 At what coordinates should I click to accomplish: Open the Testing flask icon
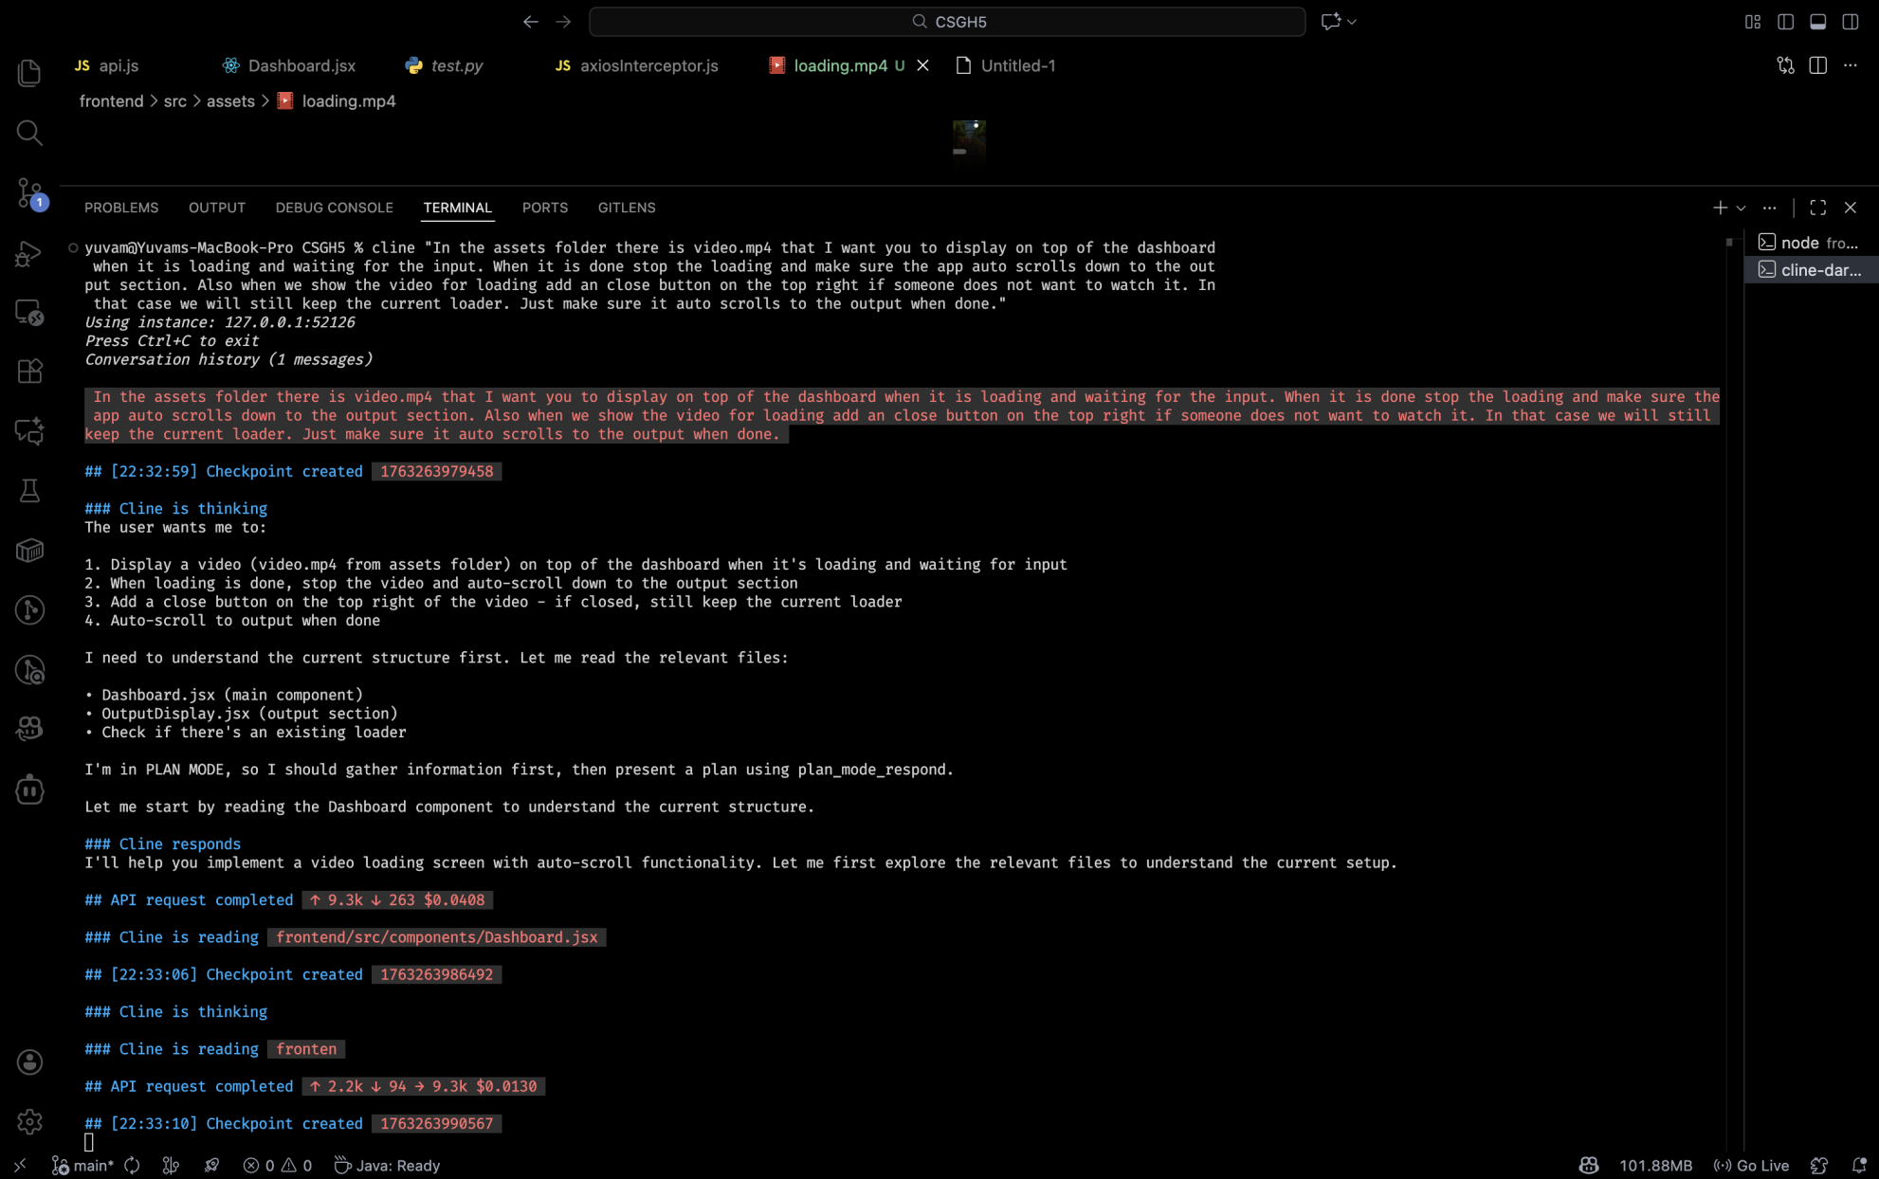29,490
